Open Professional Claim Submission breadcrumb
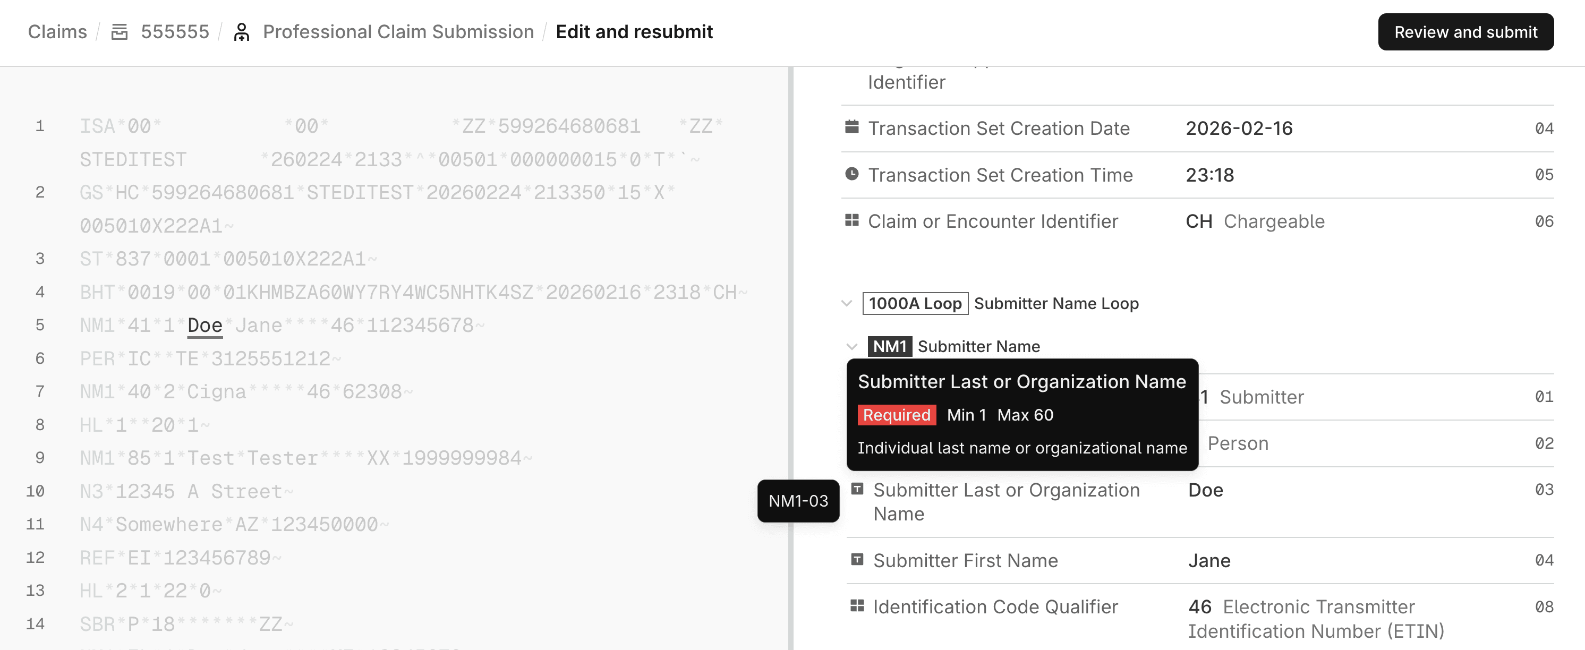1585x650 pixels. click(398, 32)
